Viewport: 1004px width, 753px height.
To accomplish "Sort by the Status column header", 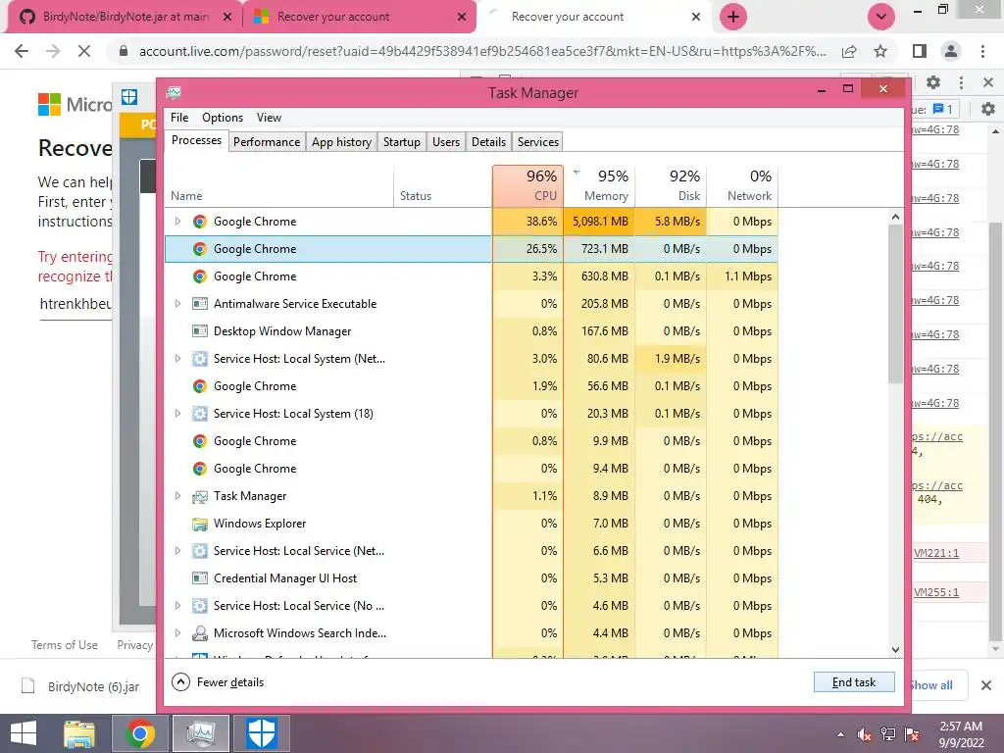I will (442, 185).
